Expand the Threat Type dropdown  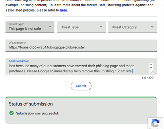pyautogui.click(x=81, y=27)
